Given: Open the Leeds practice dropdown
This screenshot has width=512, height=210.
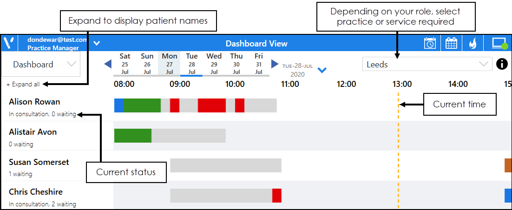Looking at the screenshot, I should (427, 65).
